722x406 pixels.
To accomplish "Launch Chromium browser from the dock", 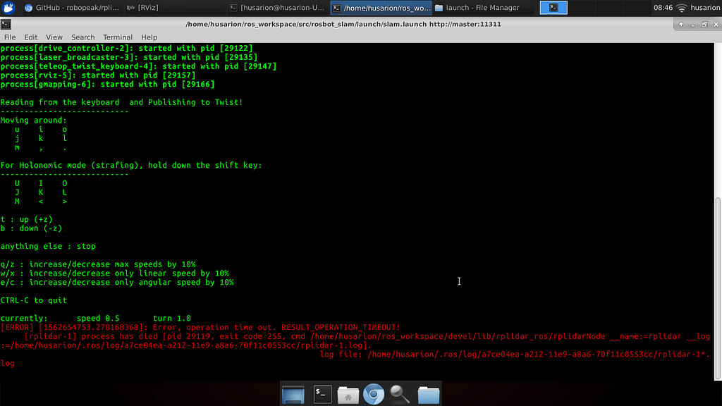I will 374,395.
